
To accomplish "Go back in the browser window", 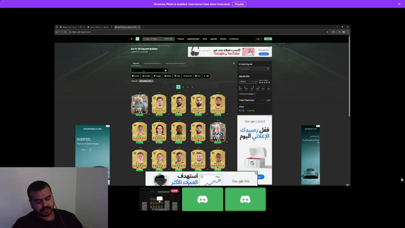I will click(x=57, y=32).
